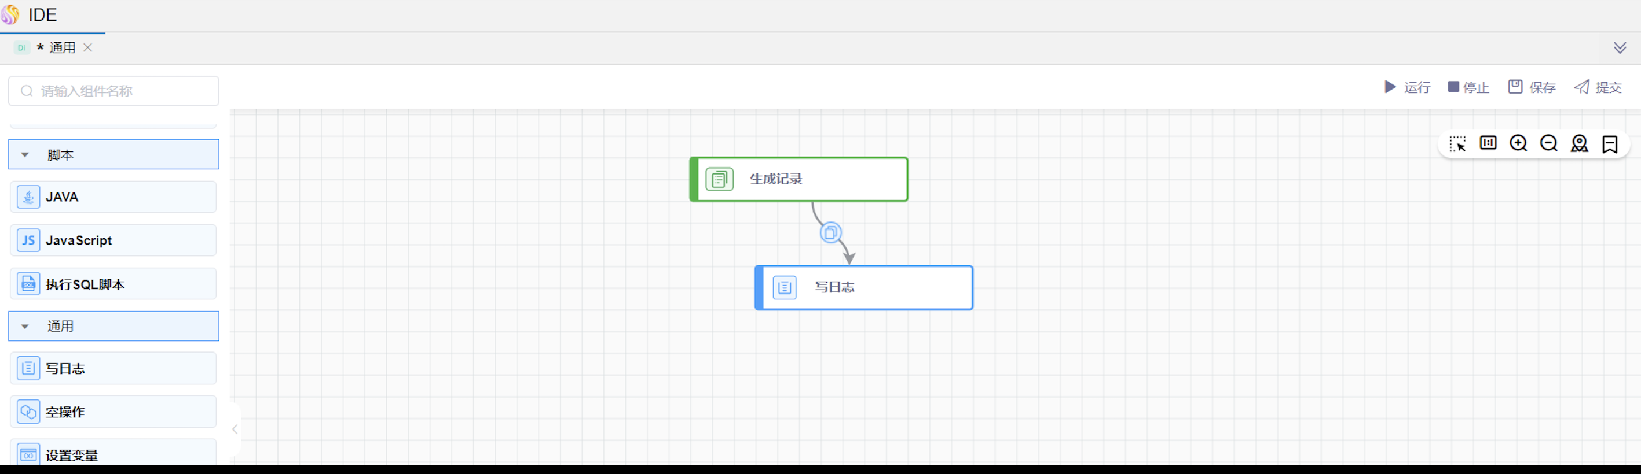Open the tab overflow double-chevron menu
Image resolution: width=1641 pixels, height=474 pixels.
1620,48
